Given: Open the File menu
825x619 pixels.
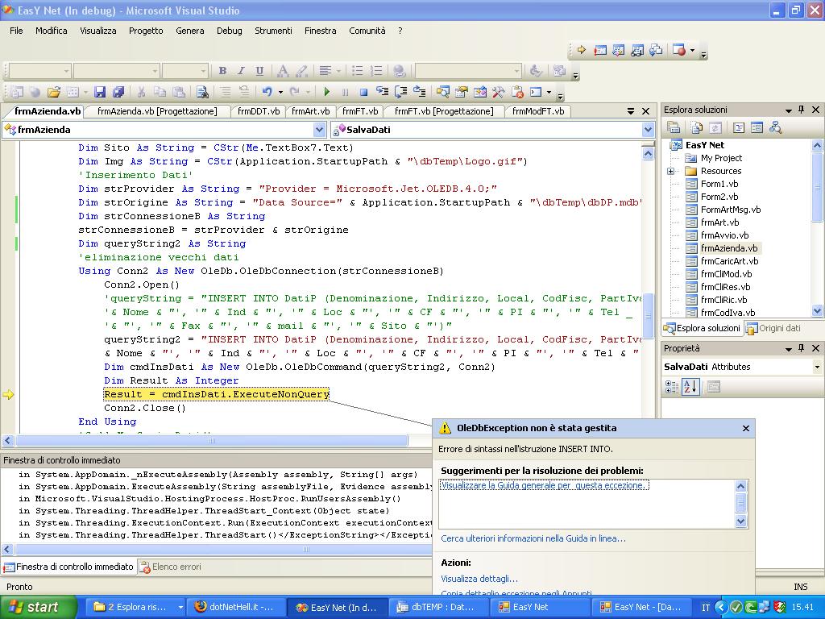Looking at the screenshot, I should pos(16,31).
